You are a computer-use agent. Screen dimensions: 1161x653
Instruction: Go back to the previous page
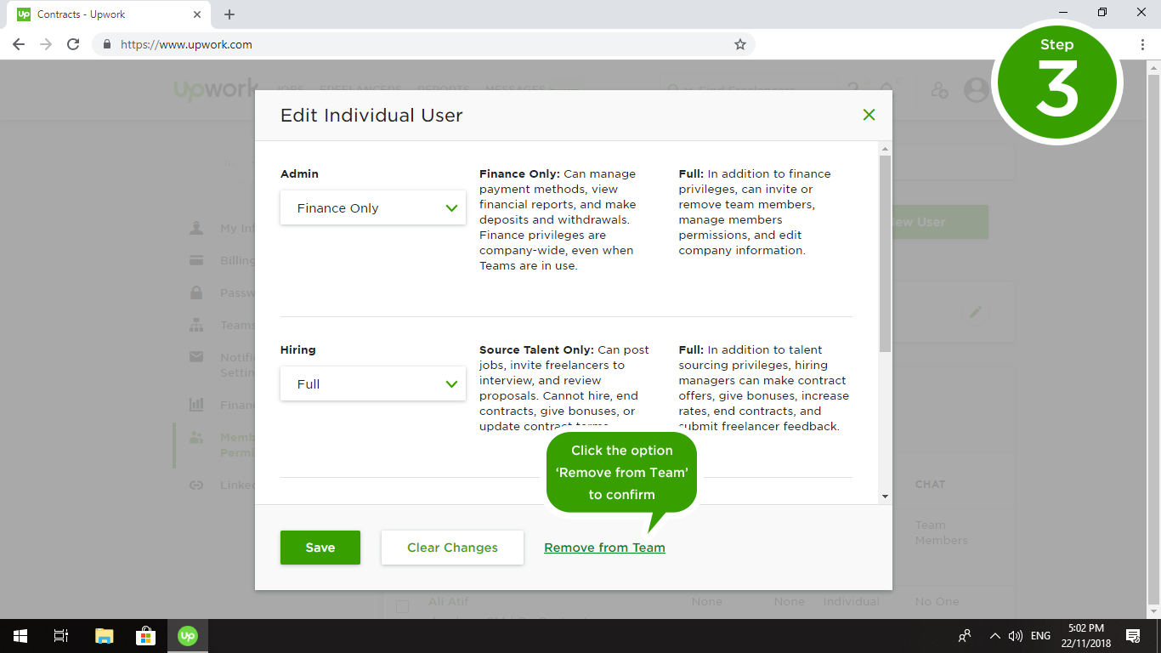pos(19,44)
